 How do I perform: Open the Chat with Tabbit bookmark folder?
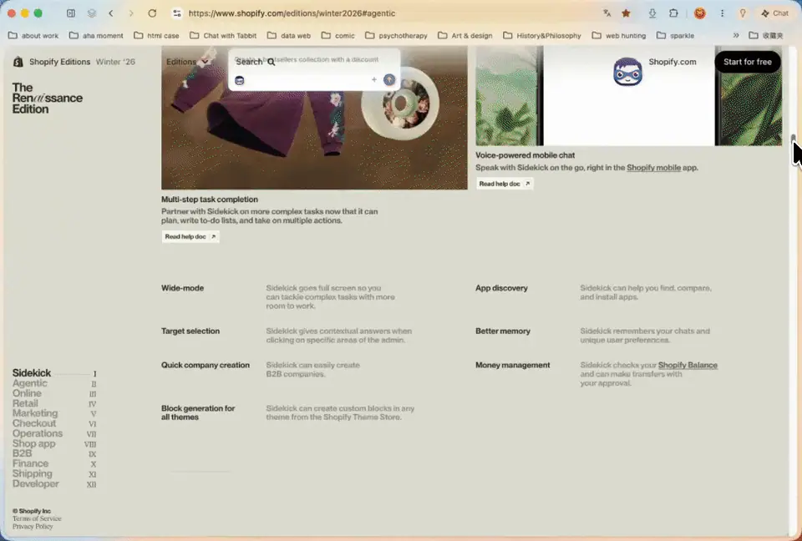(x=223, y=35)
